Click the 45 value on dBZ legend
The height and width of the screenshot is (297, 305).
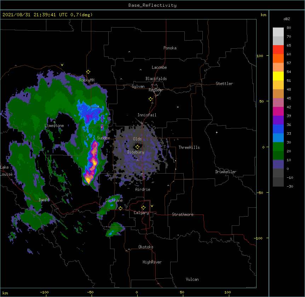[x=289, y=98]
